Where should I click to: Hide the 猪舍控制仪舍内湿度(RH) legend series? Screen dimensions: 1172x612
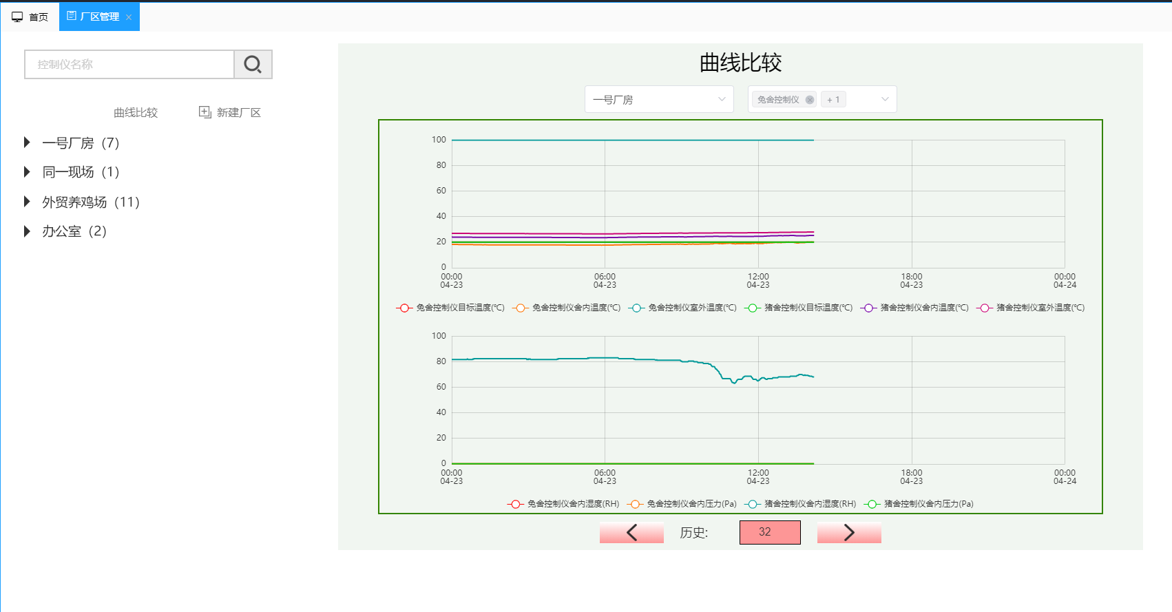click(802, 504)
